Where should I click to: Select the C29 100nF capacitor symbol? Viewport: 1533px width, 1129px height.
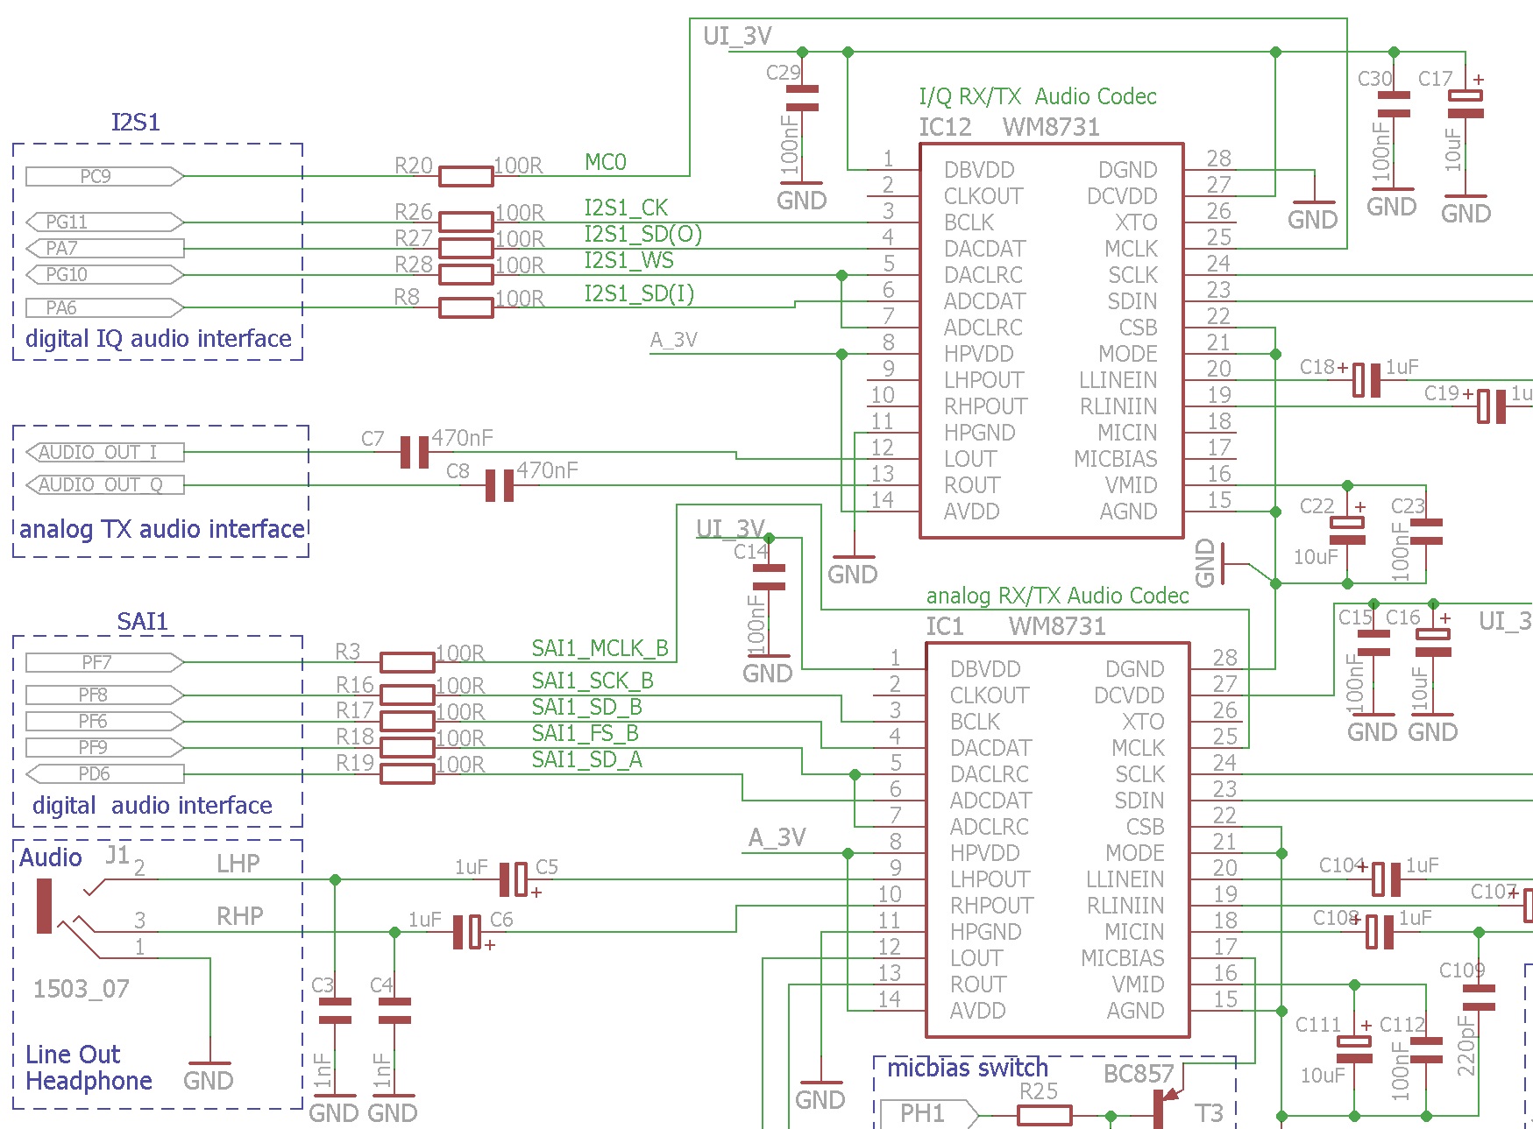[802, 98]
